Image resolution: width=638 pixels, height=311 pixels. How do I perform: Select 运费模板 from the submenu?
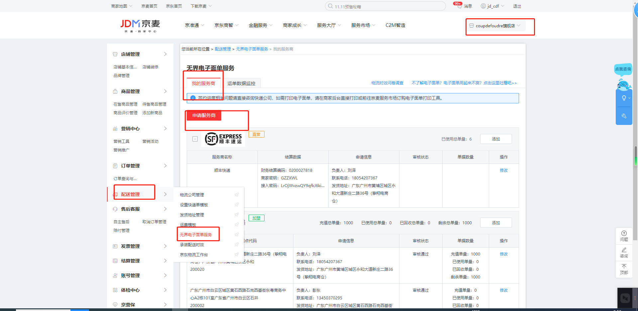coord(188,225)
